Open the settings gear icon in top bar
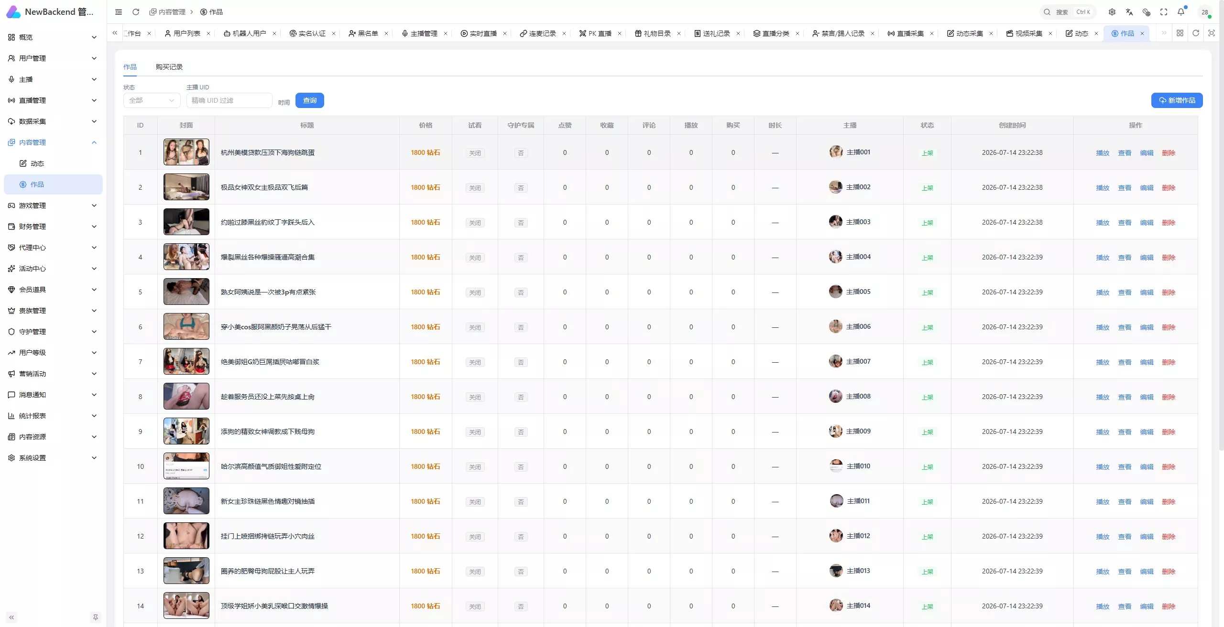The height and width of the screenshot is (627, 1224). pyautogui.click(x=1112, y=12)
